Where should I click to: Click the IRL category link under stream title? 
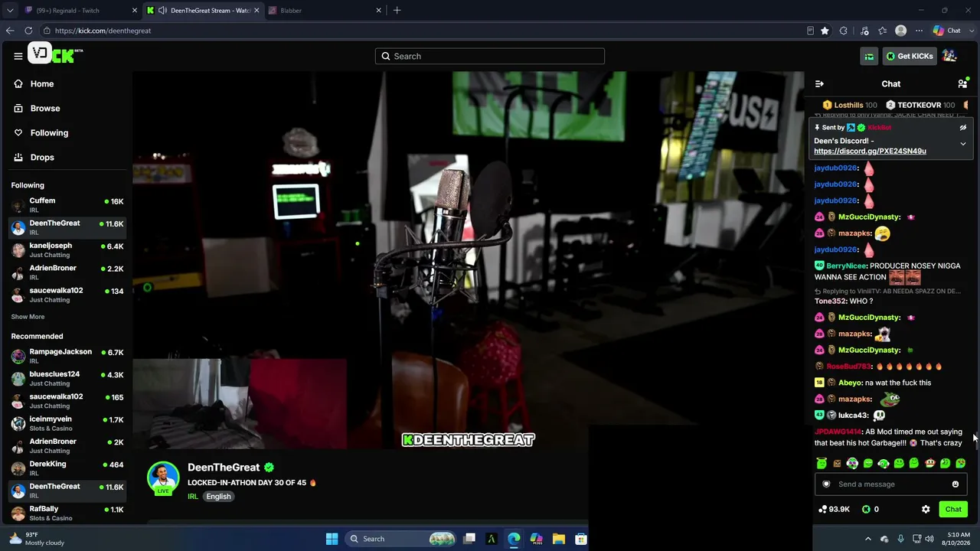(x=193, y=496)
